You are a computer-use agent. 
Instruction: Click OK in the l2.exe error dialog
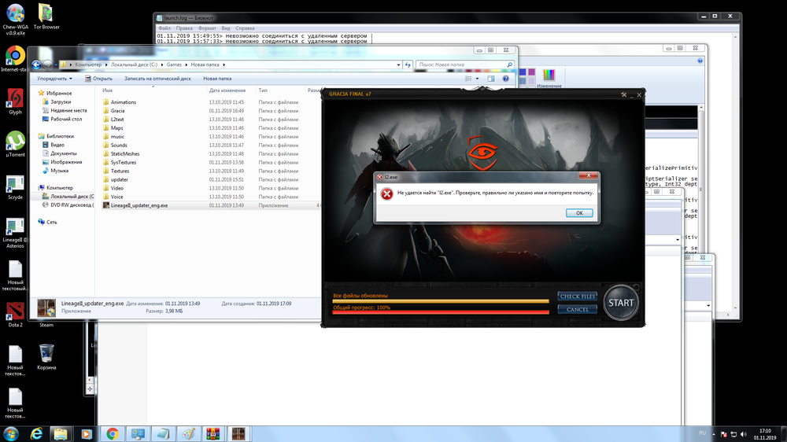[579, 213]
